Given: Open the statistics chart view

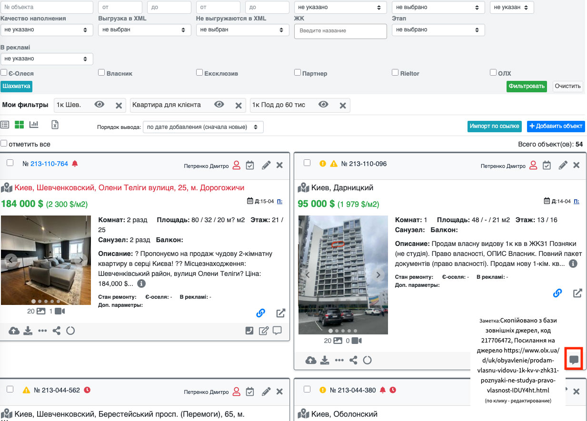Looking at the screenshot, I should [x=34, y=125].
